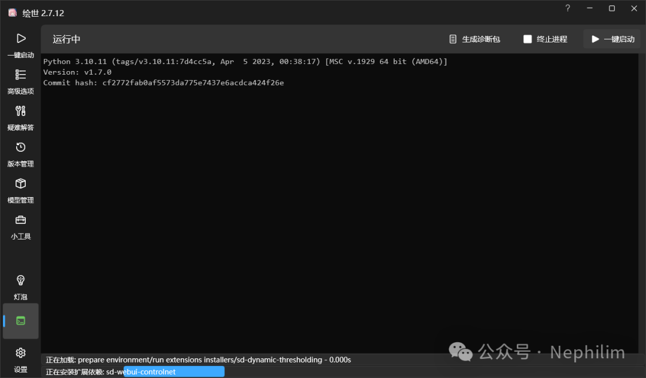
Task: Open the 设置 settings page
Action: tap(20, 359)
